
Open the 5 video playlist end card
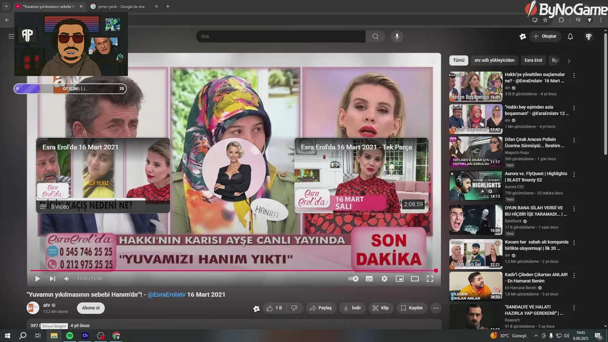point(103,175)
